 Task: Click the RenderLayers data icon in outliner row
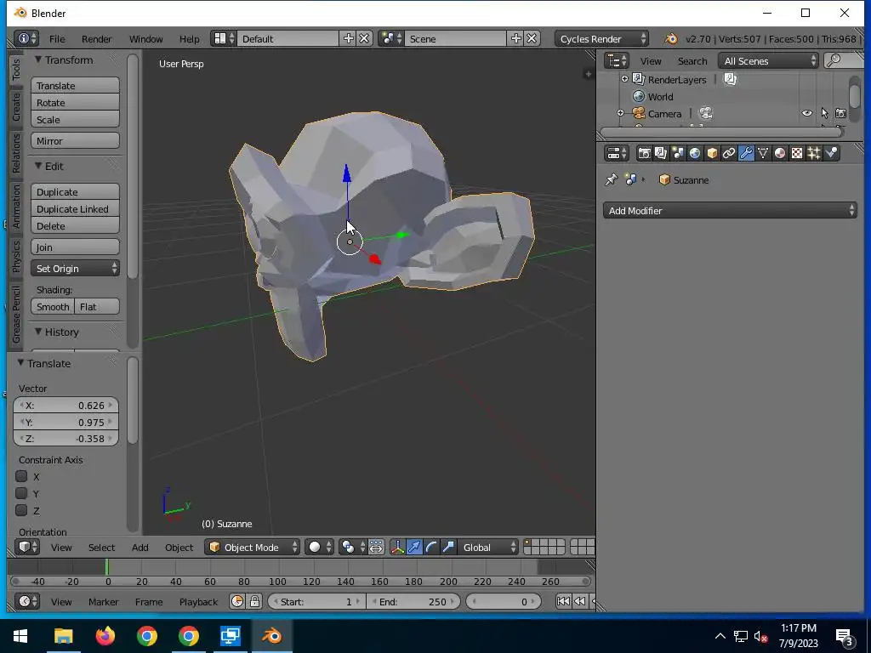[730, 79]
